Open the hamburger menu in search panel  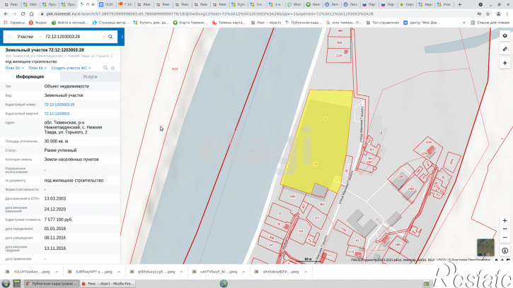coord(9,37)
